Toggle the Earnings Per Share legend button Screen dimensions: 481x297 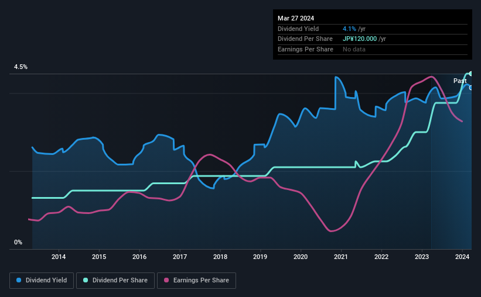point(196,281)
